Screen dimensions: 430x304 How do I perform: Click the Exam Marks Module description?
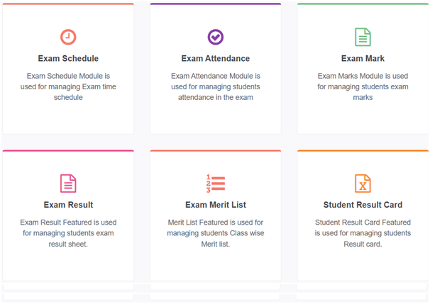click(x=363, y=86)
